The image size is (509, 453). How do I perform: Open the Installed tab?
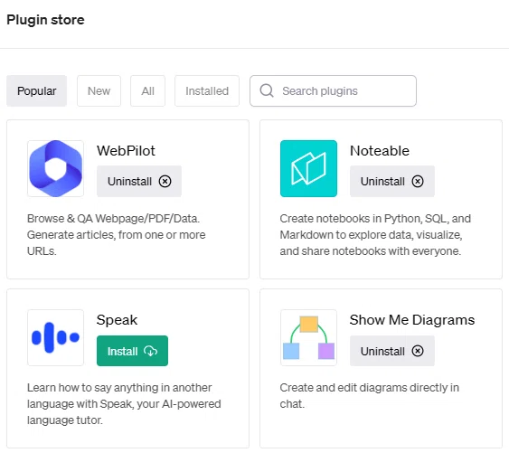tap(207, 91)
